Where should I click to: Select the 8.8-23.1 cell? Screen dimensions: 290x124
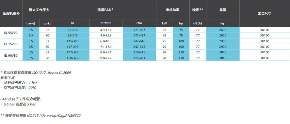pyautogui.click(x=106, y=52)
